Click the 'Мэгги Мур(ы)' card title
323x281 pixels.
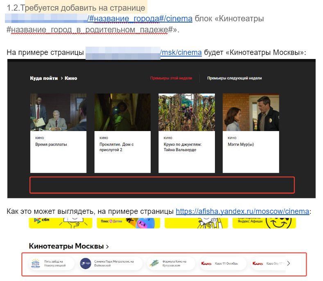pyautogui.click(x=241, y=144)
